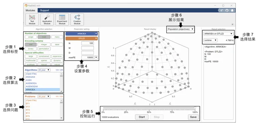Toggle the single objective tag
This screenshot has height=126, width=259.
point(31,37)
